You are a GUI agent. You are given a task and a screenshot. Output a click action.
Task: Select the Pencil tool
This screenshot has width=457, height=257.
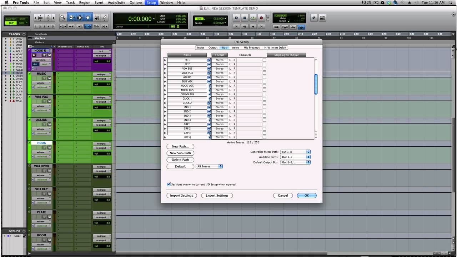tap(105, 17)
